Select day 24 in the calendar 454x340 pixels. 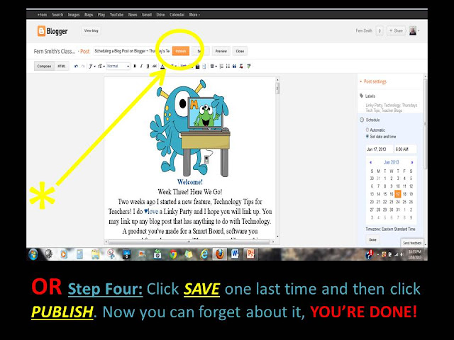click(x=398, y=202)
